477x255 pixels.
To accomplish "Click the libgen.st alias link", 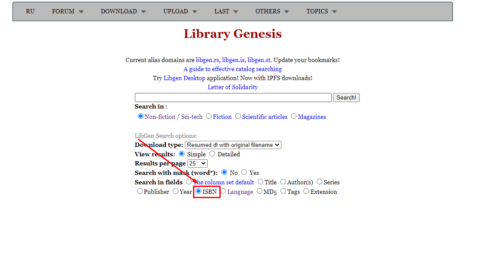I will [259, 60].
